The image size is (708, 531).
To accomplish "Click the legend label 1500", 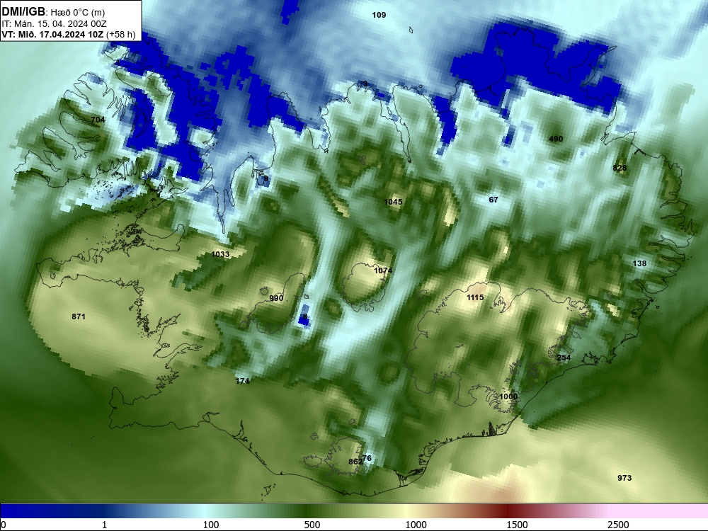I will coord(517,525).
